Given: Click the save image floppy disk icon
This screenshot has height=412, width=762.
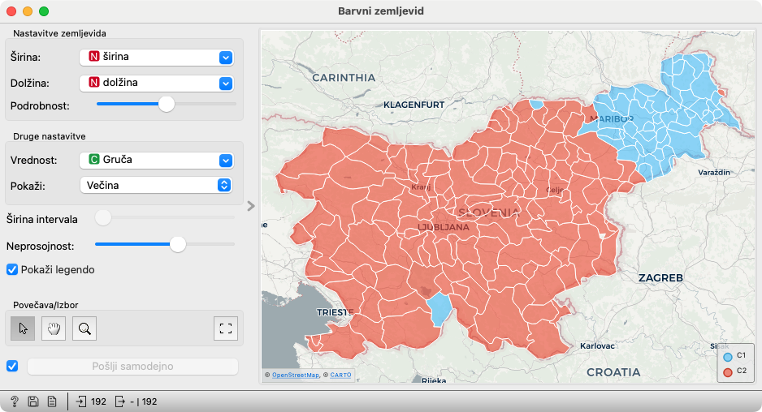Looking at the screenshot, I should (33, 401).
